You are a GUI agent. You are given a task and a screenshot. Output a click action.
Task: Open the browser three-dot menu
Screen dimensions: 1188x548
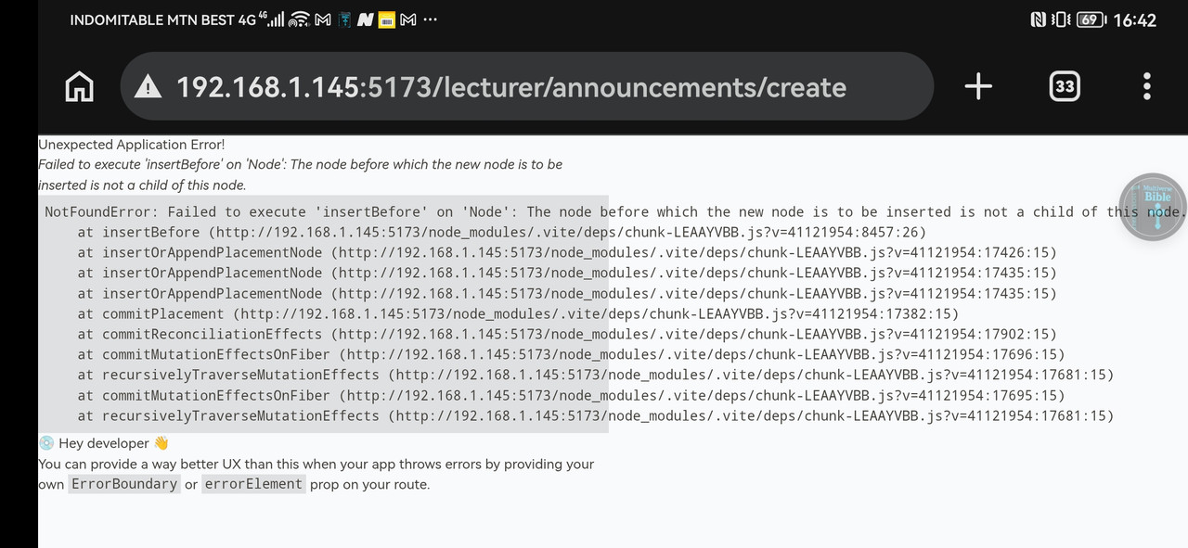click(1147, 86)
